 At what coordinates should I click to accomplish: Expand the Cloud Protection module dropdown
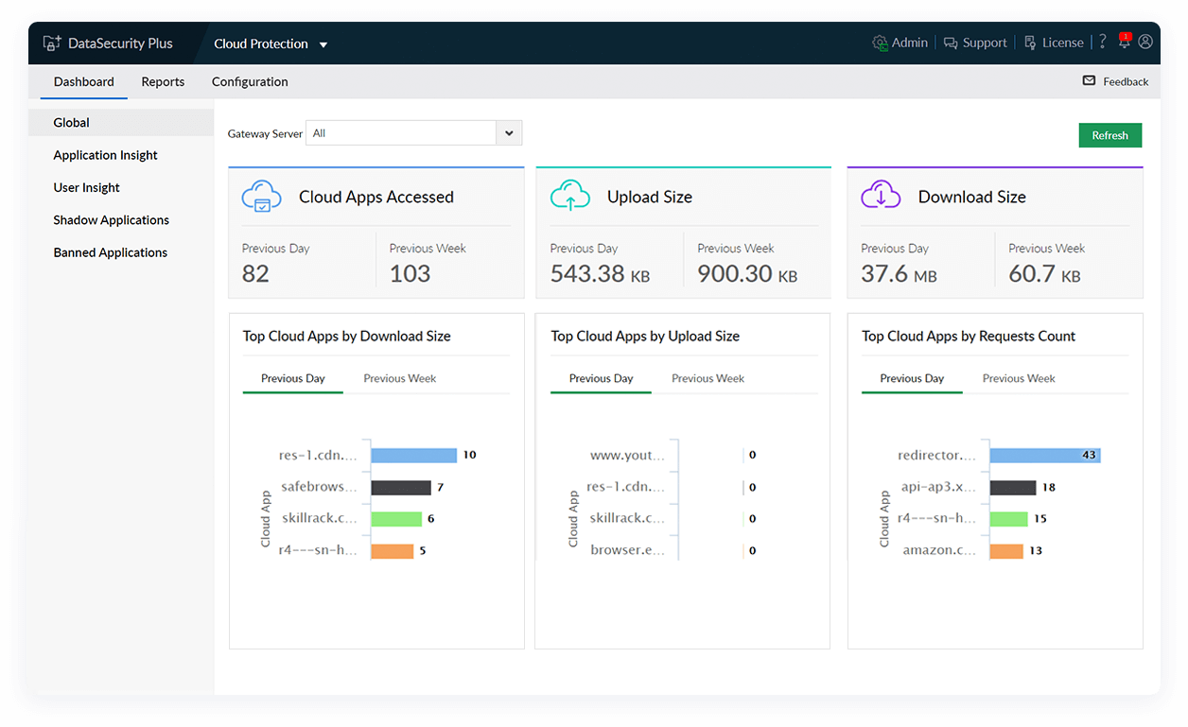pyautogui.click(x=323, y=44)
